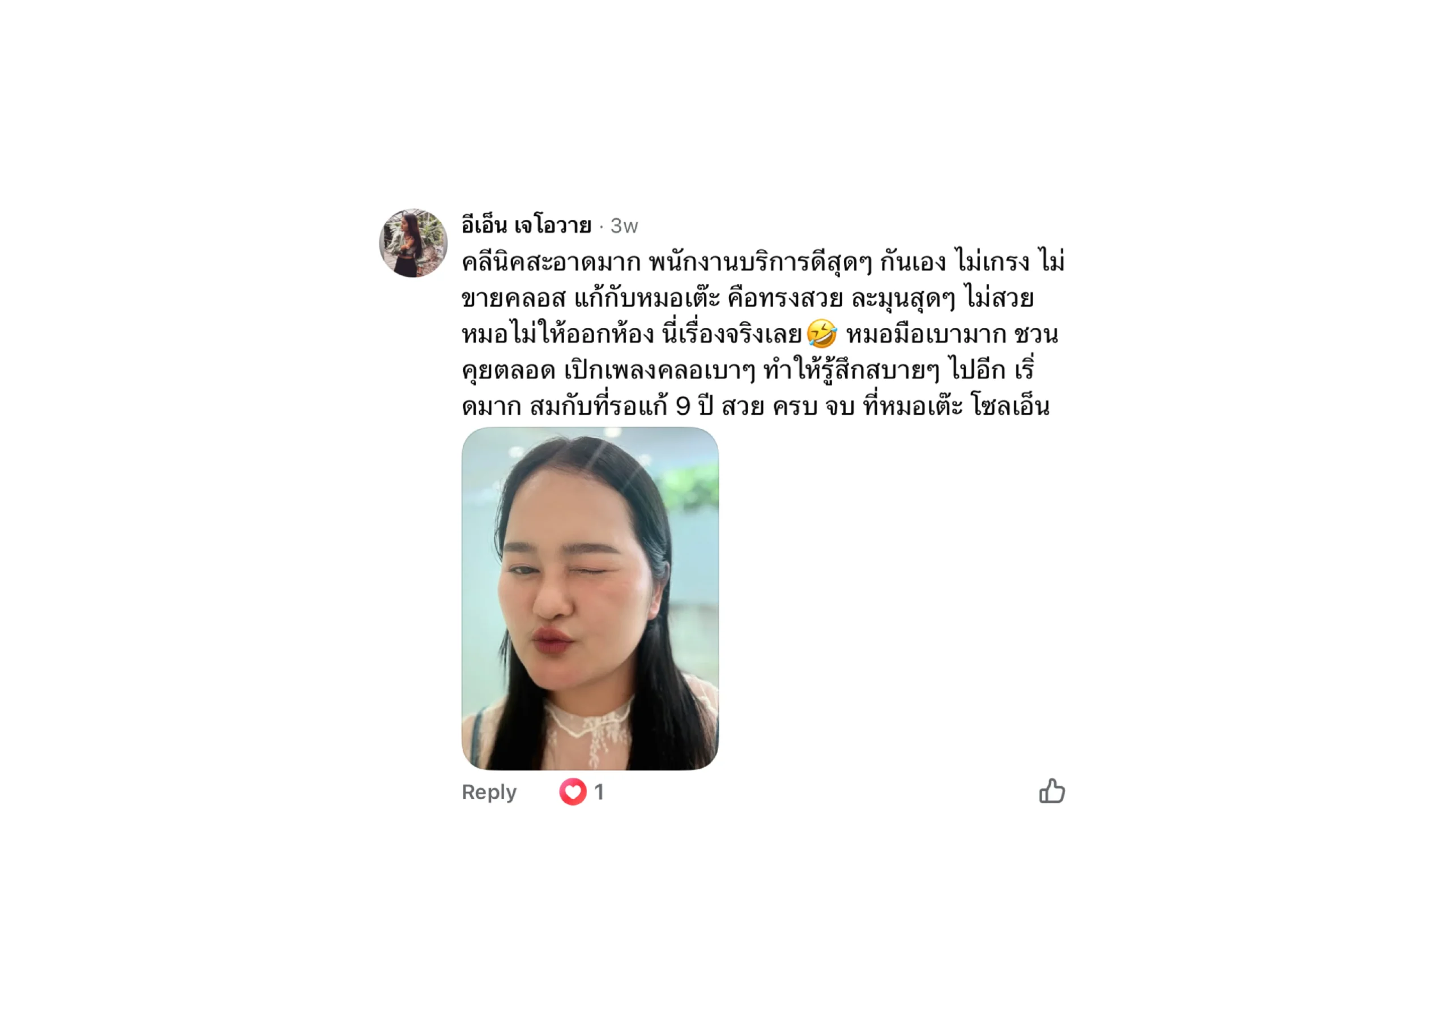Reply to the comment
1450x1026 pixels.
(489, 791)
